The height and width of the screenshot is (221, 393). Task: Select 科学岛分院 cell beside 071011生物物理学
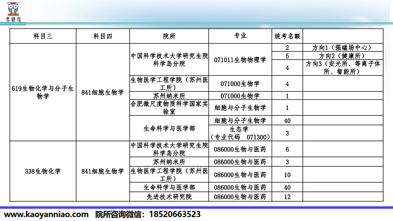[x=169, y=60]
